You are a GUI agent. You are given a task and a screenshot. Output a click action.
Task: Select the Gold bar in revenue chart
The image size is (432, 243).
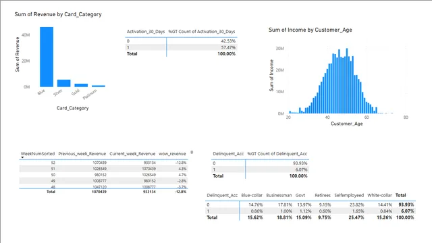pos(81,85)
